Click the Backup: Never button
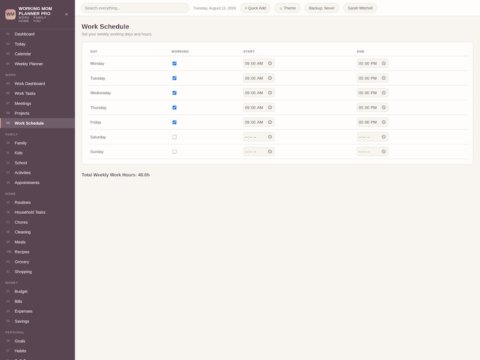Screen dimensions: 480x360 coord(322,8)
